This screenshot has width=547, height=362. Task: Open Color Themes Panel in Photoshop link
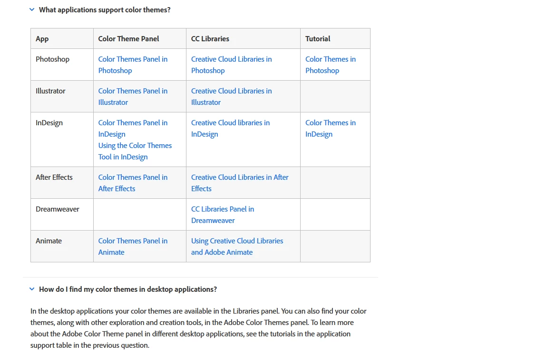click(x=133, y=65)
